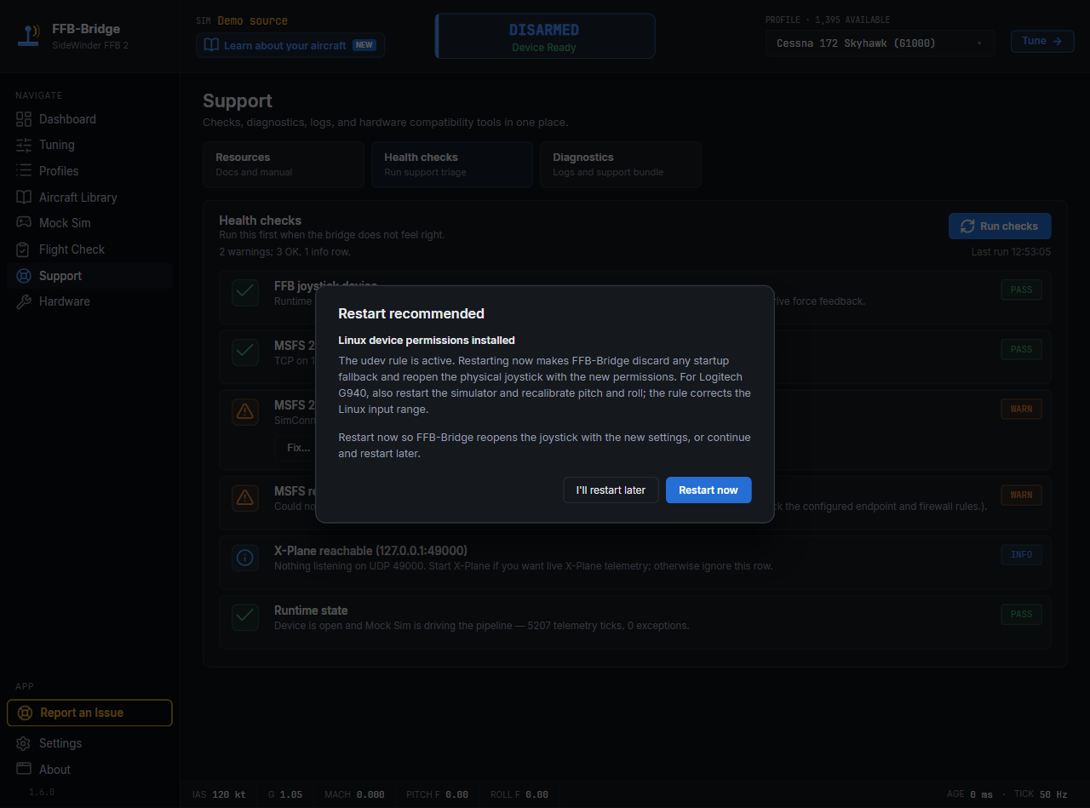Open Flight Check via its clipboard icon
1090x808 pixels.
tap(24, 249)
